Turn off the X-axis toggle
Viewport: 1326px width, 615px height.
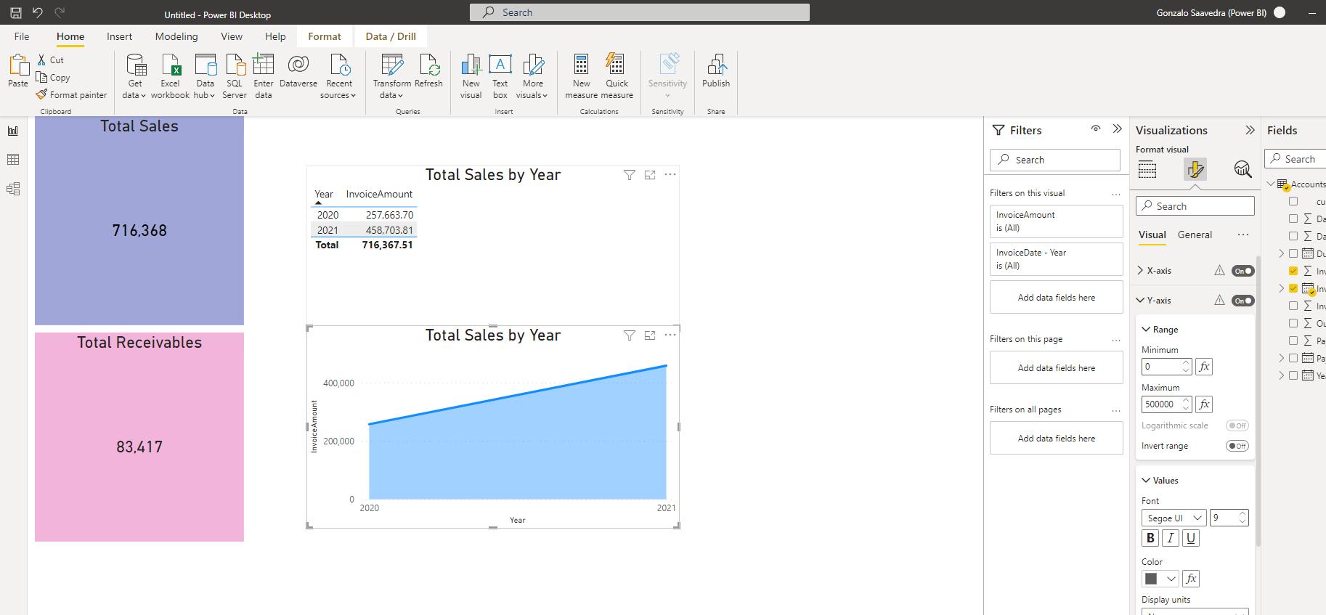(x=1242, y=271)
